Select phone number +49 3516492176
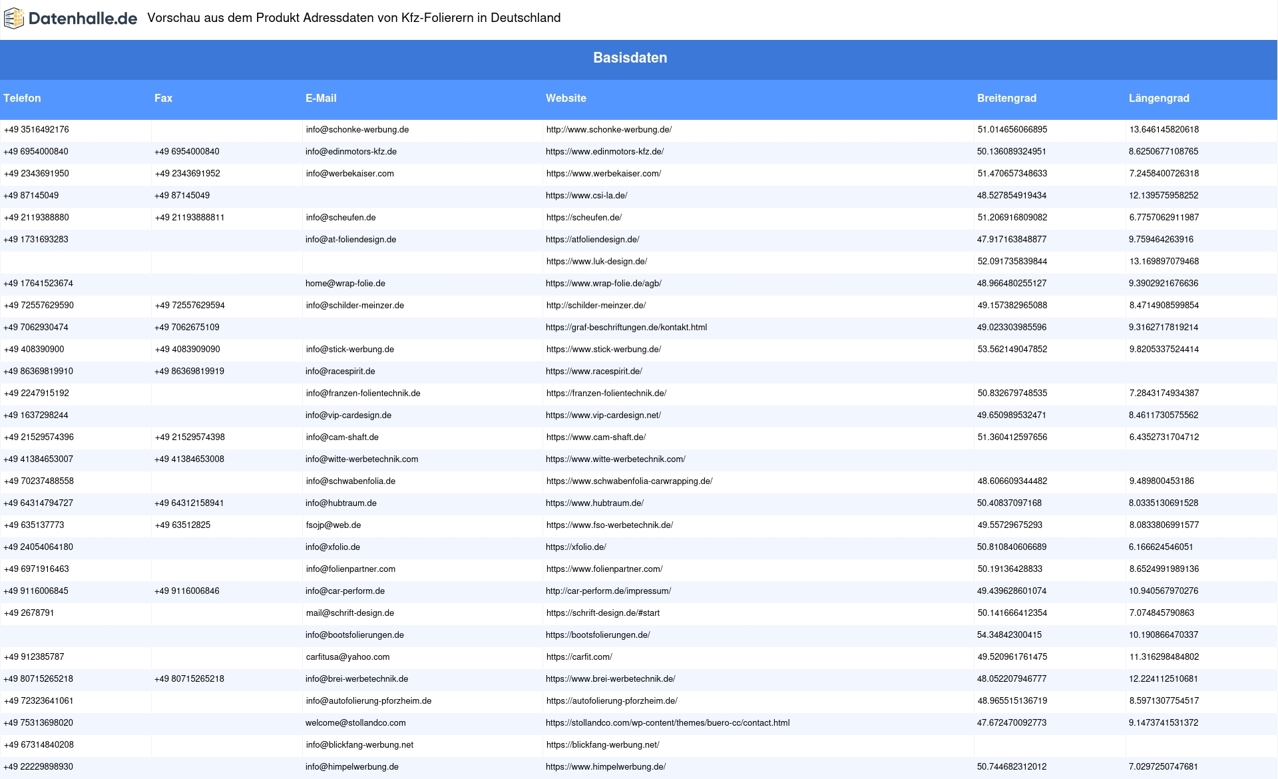The image size is (1278, 779). click(x=37, y=130)
